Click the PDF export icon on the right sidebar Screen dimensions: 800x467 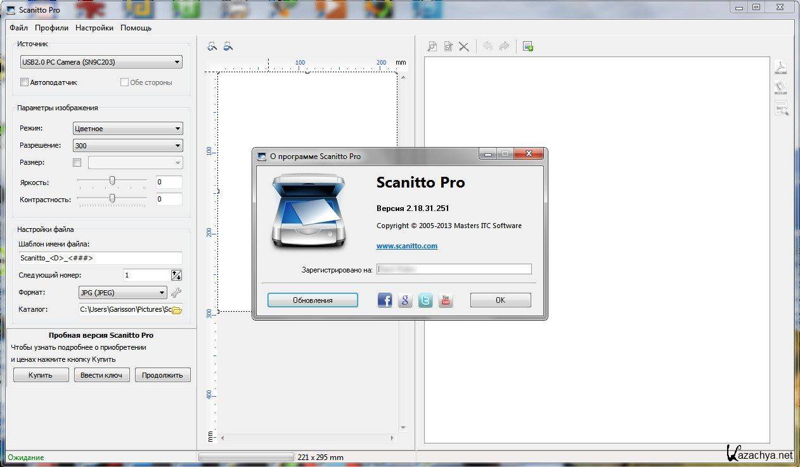781,68
